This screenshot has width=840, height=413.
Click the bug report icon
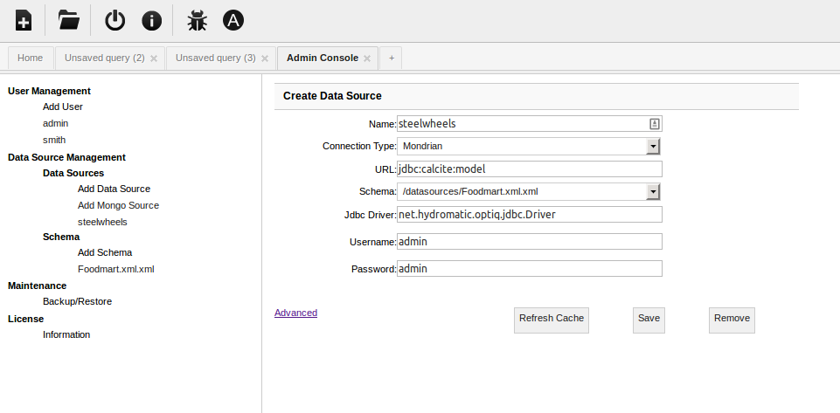pos(198,21)
